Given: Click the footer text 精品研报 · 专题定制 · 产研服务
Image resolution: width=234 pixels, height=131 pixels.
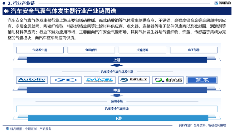Looking at the screenshot, I should click(x=31, y=129).
